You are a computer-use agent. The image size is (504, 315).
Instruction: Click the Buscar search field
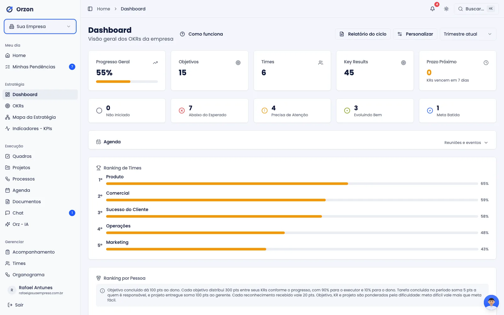click(476, 9)
